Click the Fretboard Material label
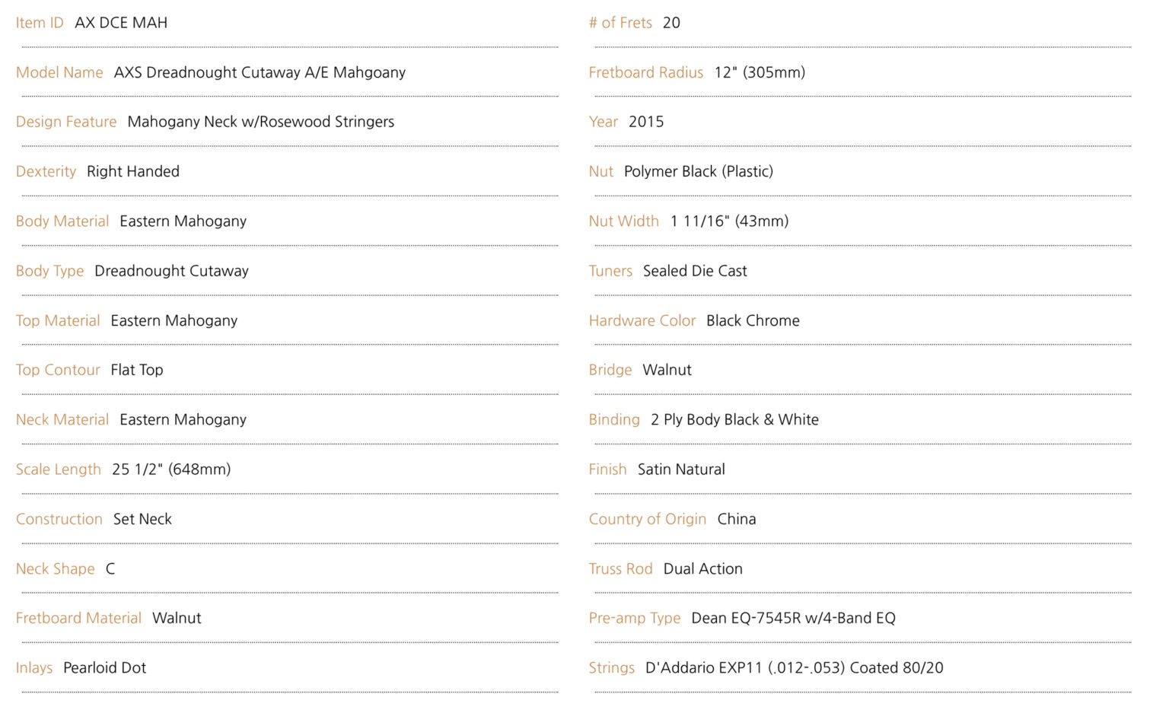Screen dimensions: 1169x710 [78, 618]
